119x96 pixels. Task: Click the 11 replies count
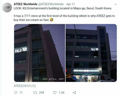pyautogui.click(x=21, y=93)
